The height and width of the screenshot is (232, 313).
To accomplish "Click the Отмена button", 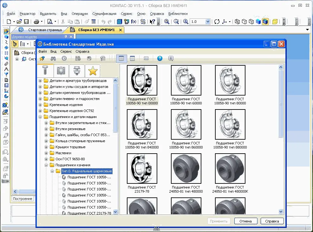I will pyautogui.click(x=246, y=221).
